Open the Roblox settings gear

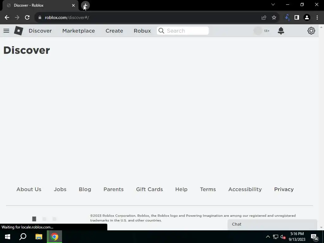(311, 31)
